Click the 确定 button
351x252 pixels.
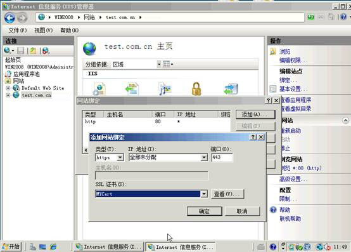coord(205,211)
